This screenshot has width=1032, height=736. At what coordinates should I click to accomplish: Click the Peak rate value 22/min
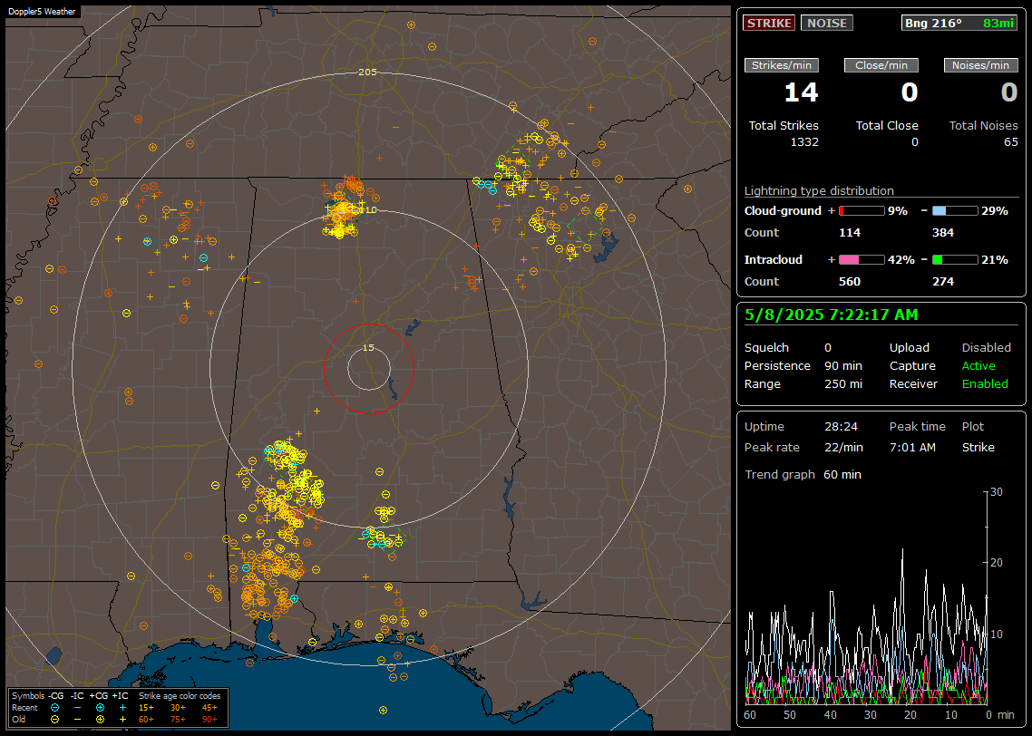click(843, 447)
